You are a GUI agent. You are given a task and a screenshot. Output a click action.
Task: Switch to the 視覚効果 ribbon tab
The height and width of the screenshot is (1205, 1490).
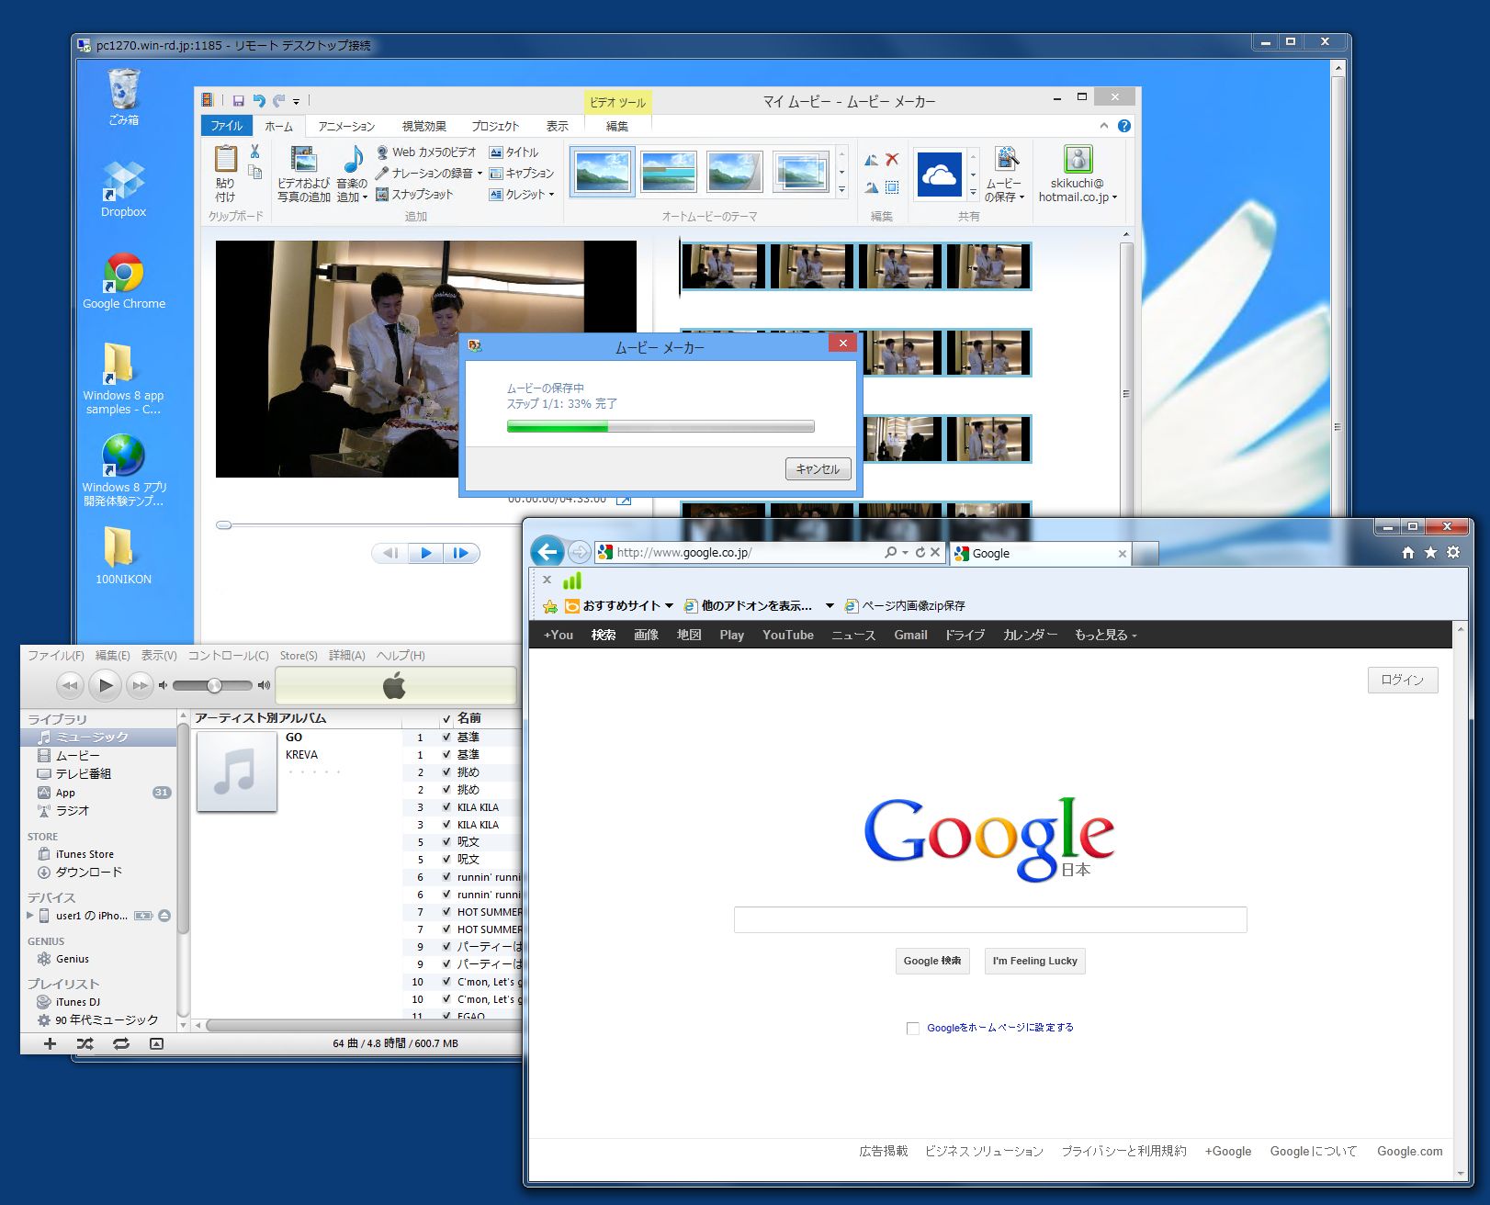click(424, 126)
